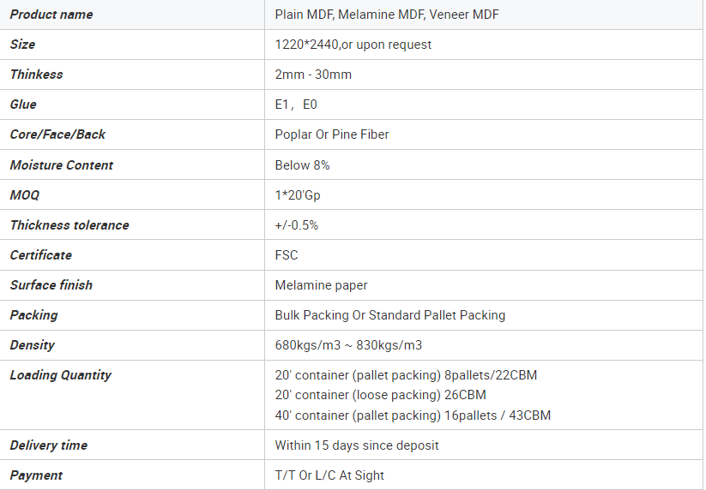The image size is (706, 490).
Task: Select the "Below 8%" value
Action: (x=302, y=165)
